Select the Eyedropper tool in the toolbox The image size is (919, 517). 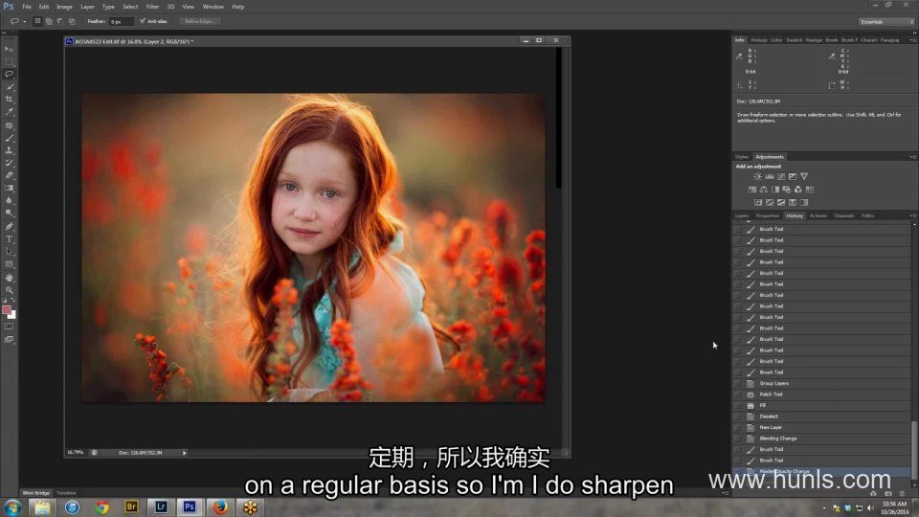(x=9, y=111)
